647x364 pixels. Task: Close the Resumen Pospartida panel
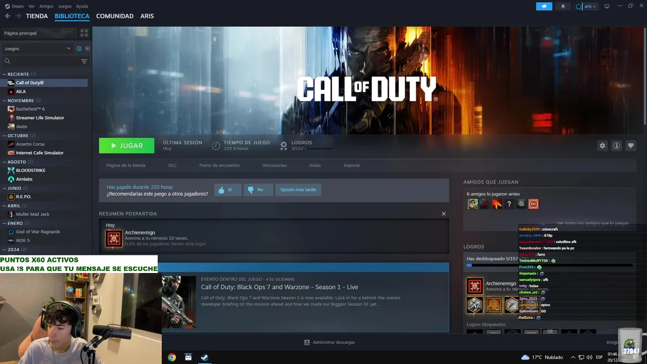[x=444, y=213]
